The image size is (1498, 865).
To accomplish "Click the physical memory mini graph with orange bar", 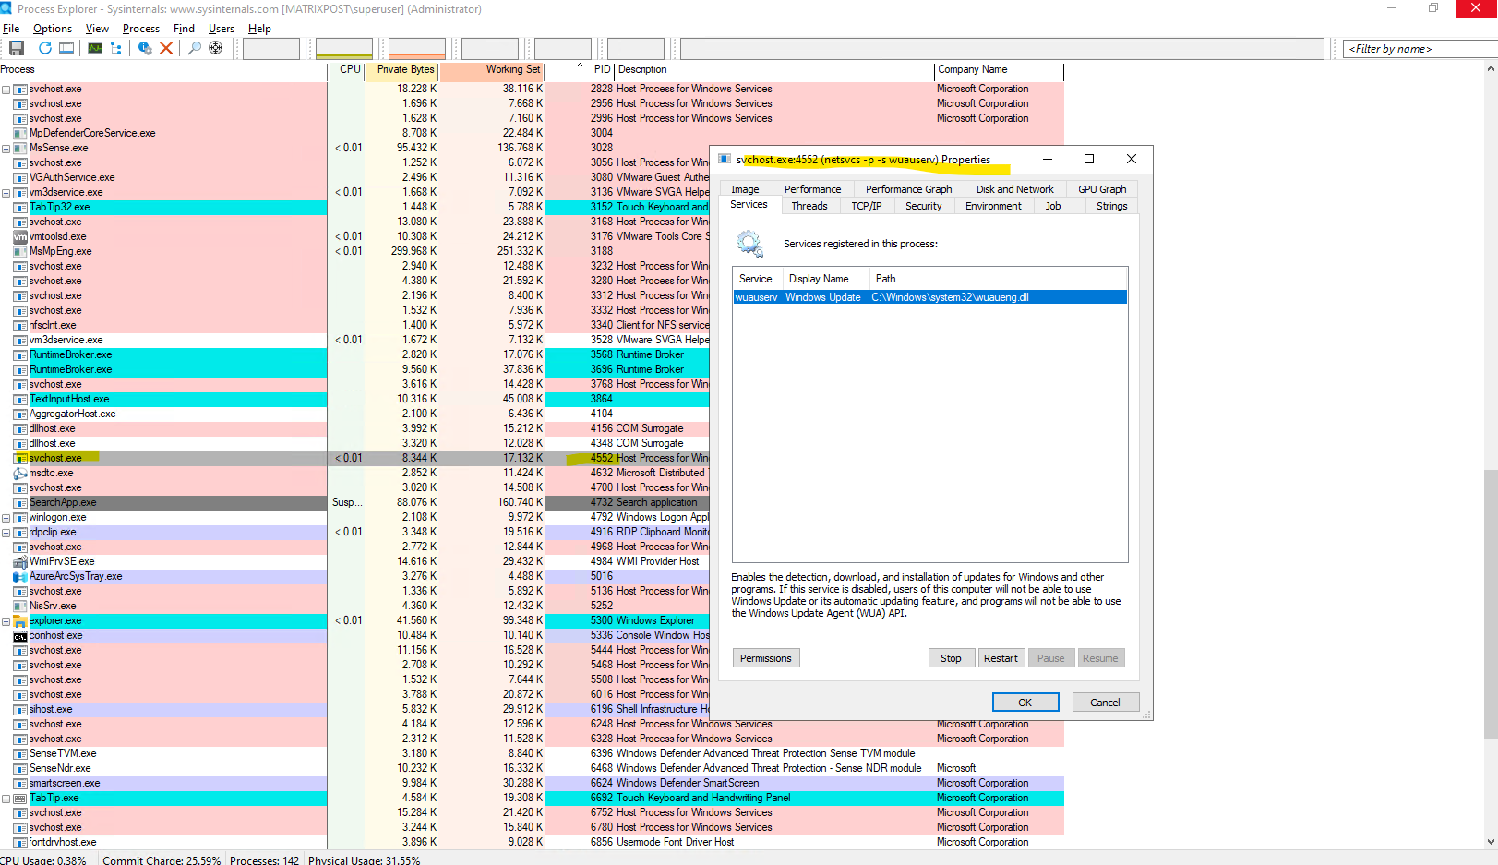I will (x=417, y=48).
